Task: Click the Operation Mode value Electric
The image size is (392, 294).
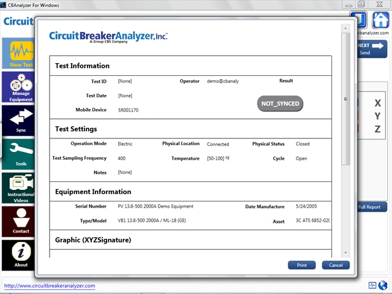Action: click(x=125, y=144)
